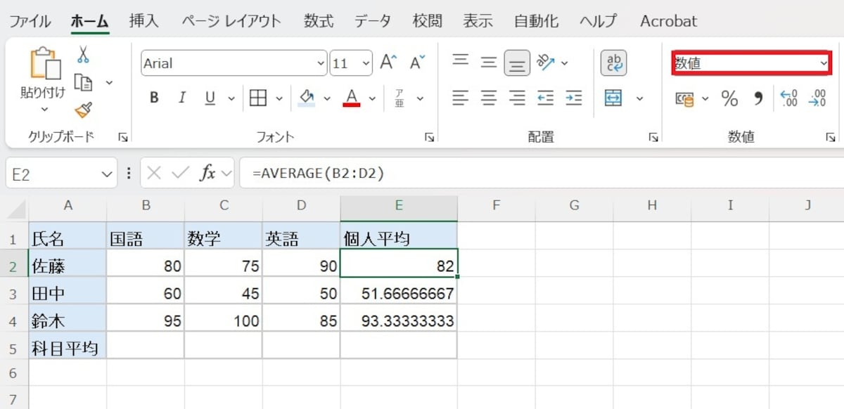Open the Arial font list
This screenshot has height=409, width=844.
tap(322, 63)
